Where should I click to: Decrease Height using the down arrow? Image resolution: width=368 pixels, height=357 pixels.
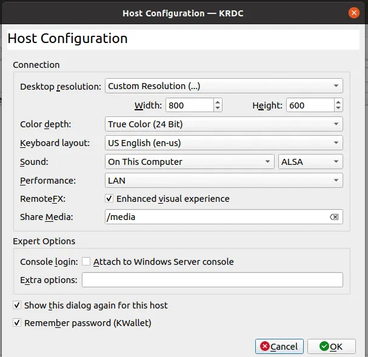click(338, 108)
